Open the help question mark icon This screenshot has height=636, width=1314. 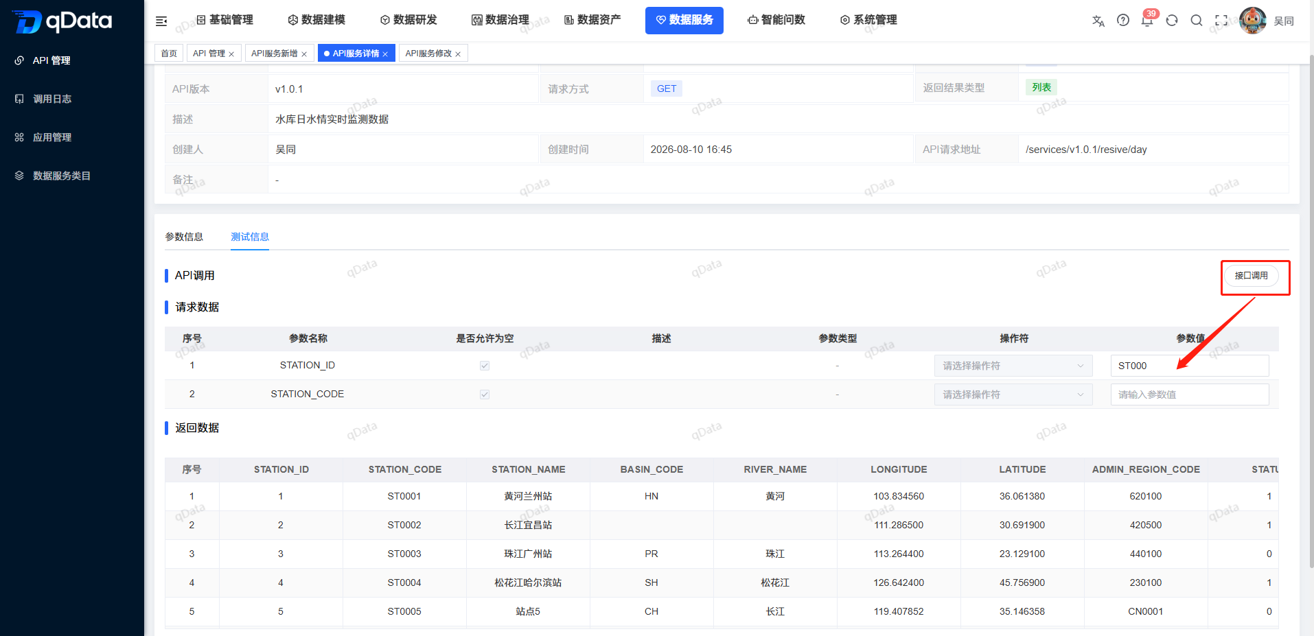click(1123, 21)
